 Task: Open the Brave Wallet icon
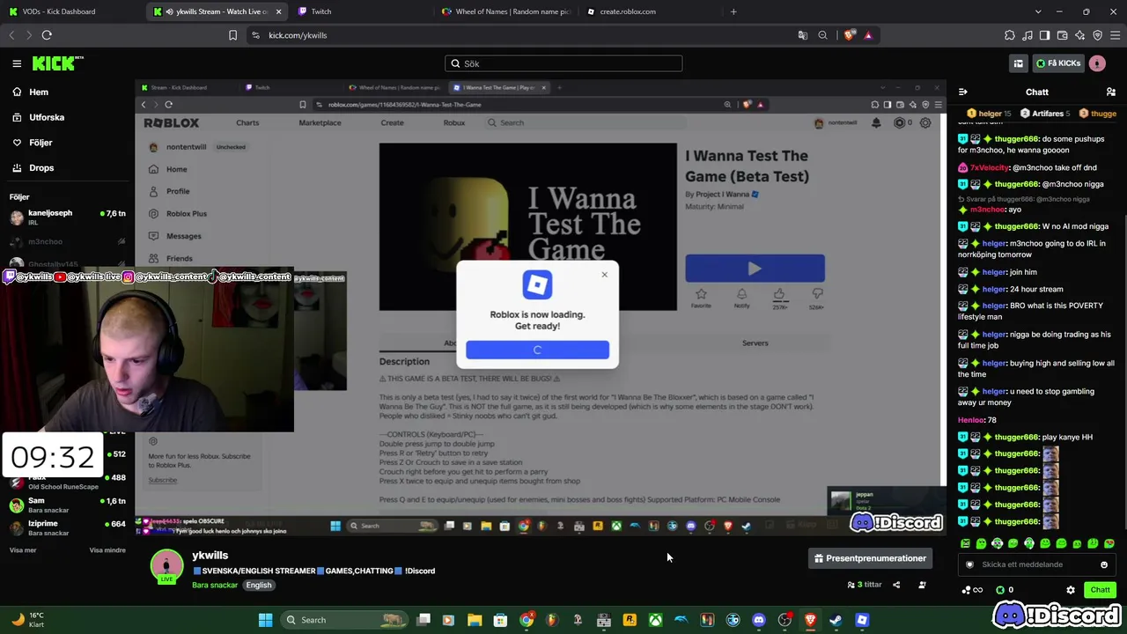[x=1062, y=35]
